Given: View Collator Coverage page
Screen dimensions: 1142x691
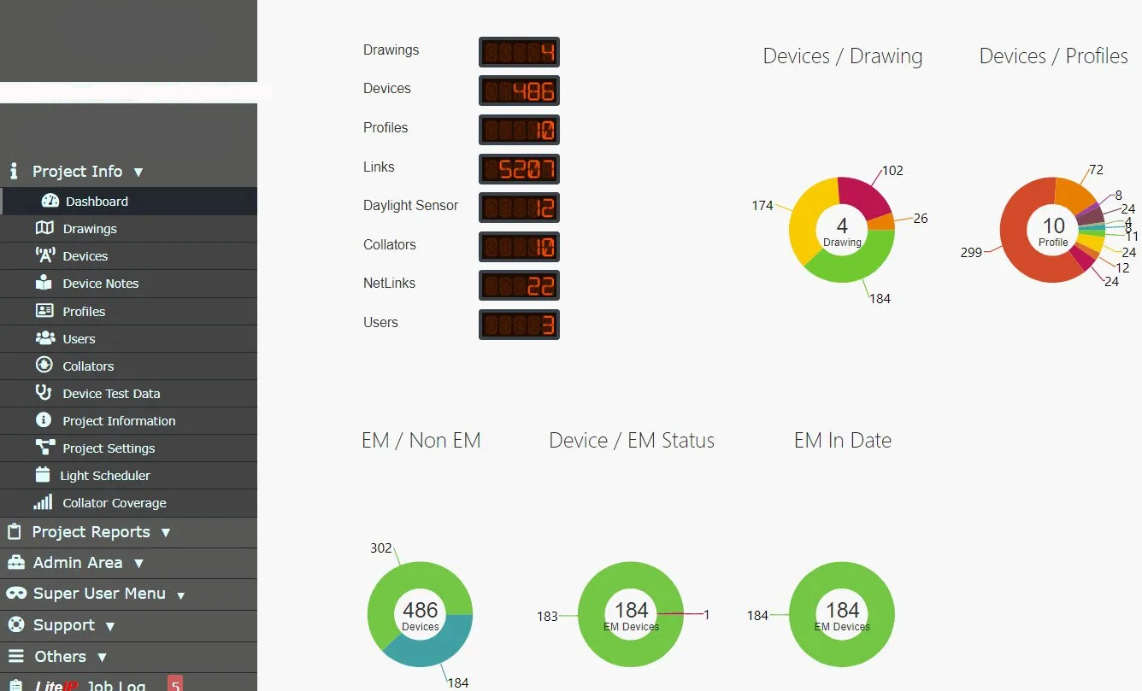Looking at the screenshot, I should click(x=128, y=502).
